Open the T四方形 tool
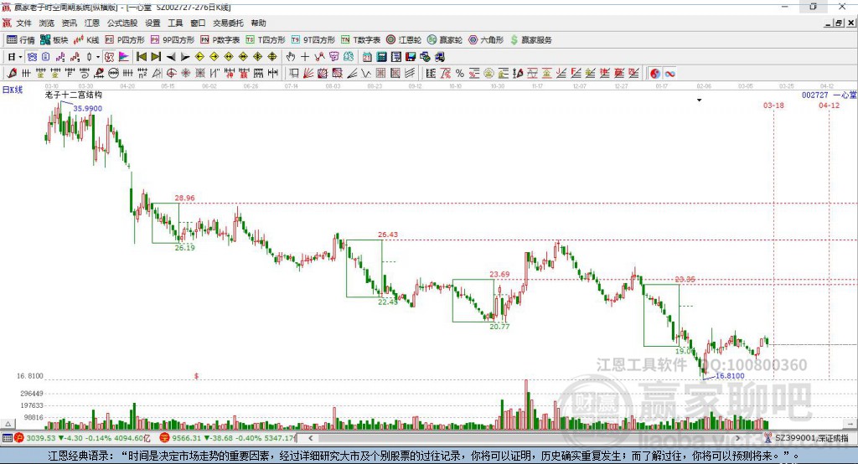 (x=266, y=40)
